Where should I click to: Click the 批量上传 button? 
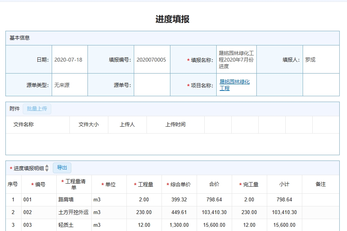click(x=37, y=109)
